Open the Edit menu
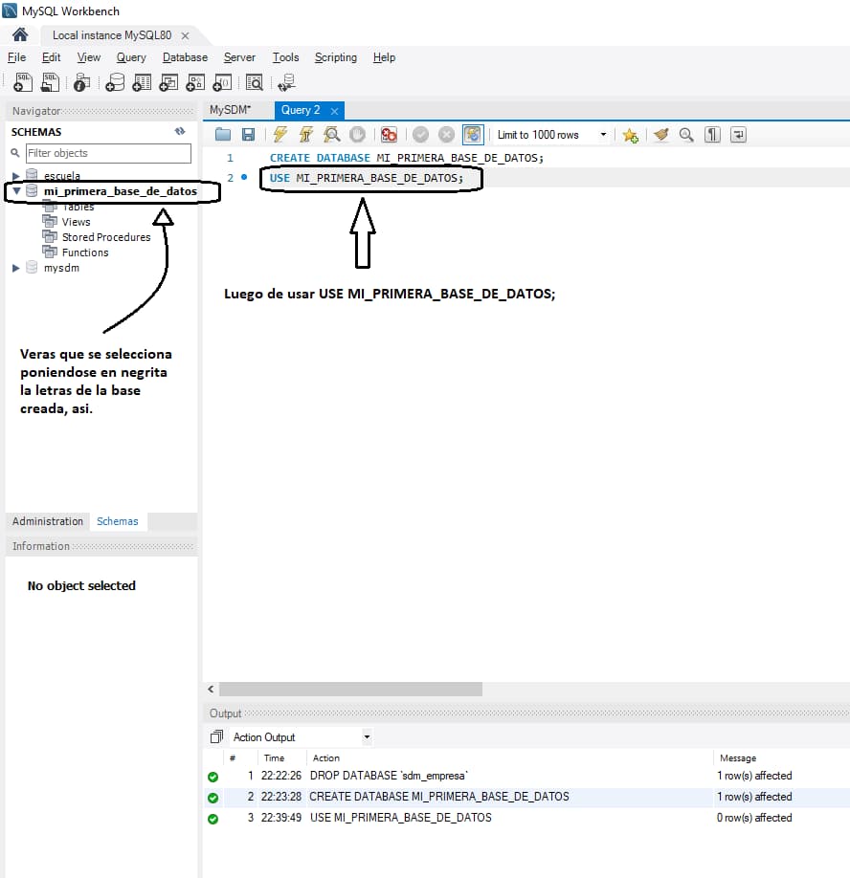The height and width of the screenshot is (878, 850). [x=51, y=57]
